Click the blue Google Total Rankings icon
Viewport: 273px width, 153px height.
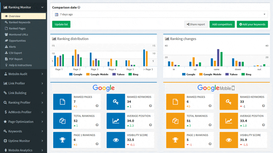62,121
